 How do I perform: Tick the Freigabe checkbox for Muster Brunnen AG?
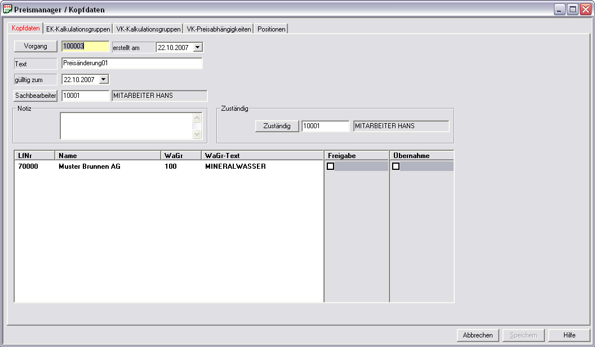pyautogui.click(x=331, y=166)
